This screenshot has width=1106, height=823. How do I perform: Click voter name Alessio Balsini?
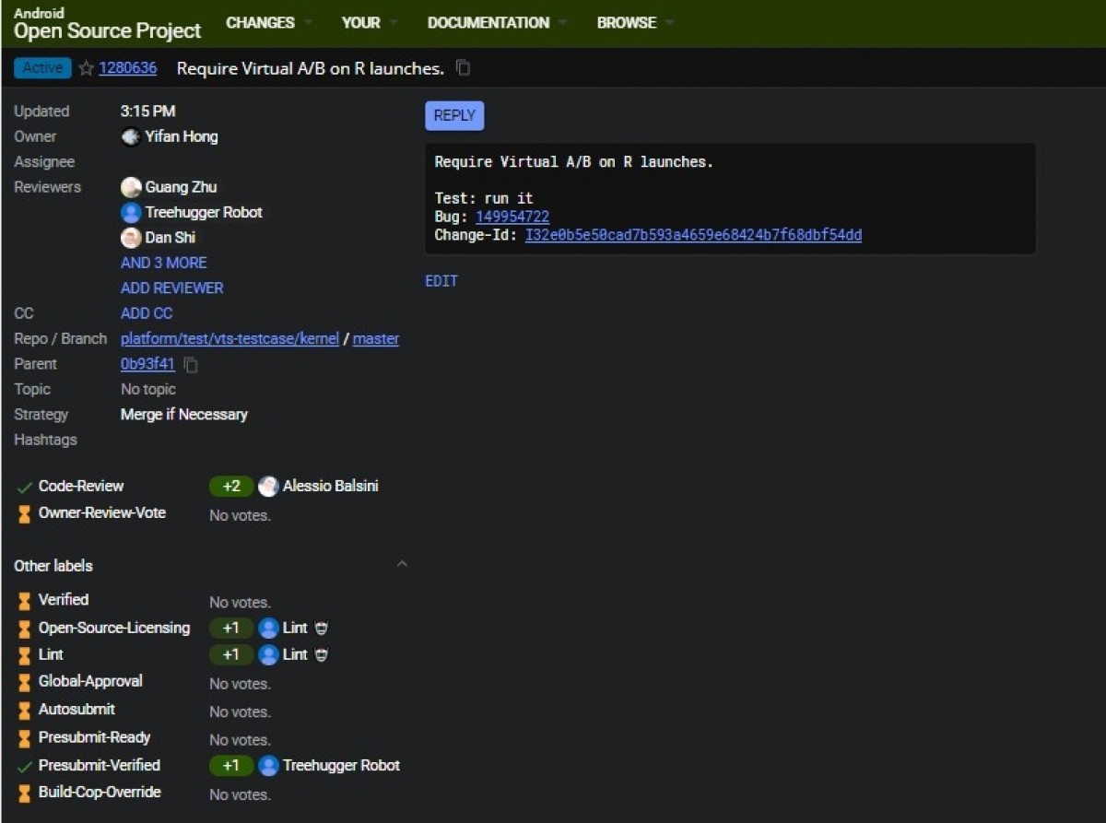tap(331, 487)
